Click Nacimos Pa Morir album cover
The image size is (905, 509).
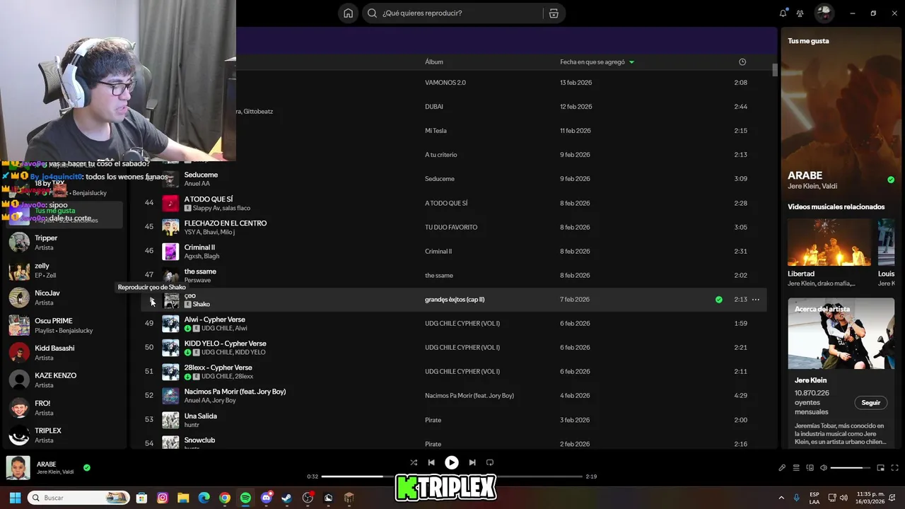(170, 396)
